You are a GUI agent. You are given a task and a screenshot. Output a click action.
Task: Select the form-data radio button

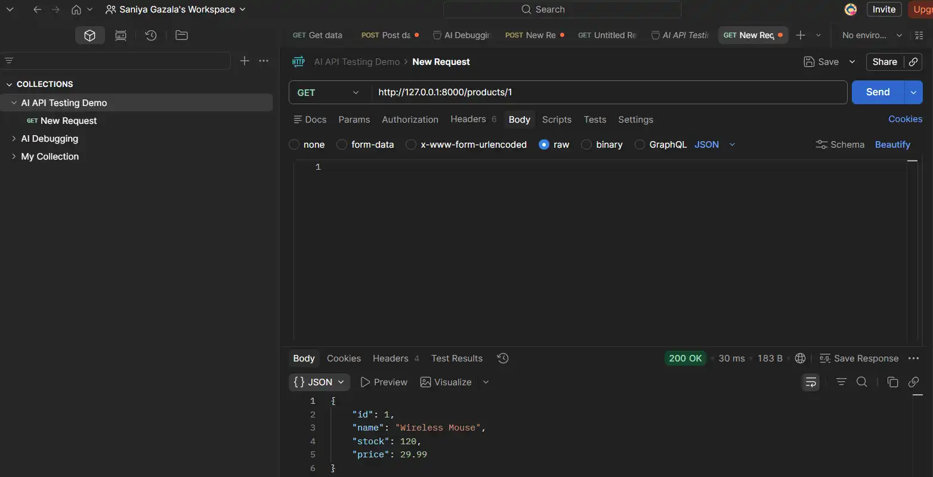point(342,145)
